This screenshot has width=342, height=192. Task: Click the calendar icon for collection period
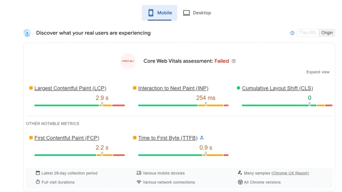[x=38, y=173]
